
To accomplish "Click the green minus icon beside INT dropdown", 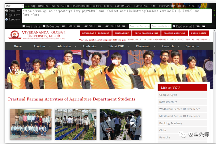I will coord(26,6).
